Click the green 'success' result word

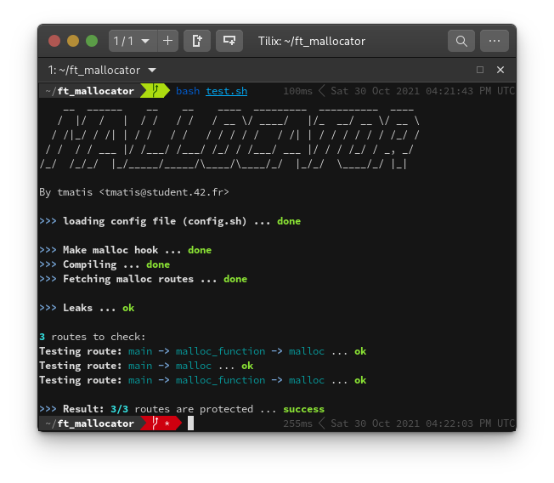[304, 409]
